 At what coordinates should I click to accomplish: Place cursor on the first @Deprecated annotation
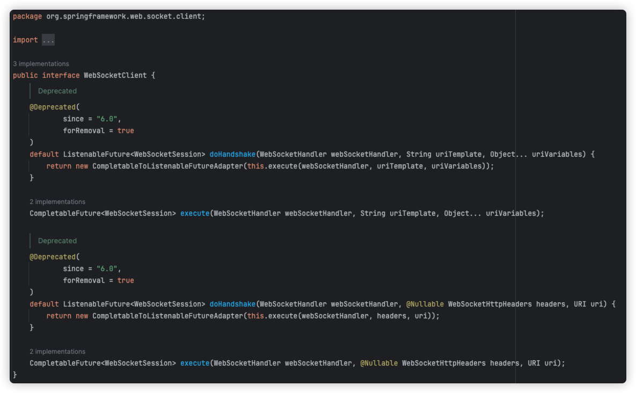[54, 107]
